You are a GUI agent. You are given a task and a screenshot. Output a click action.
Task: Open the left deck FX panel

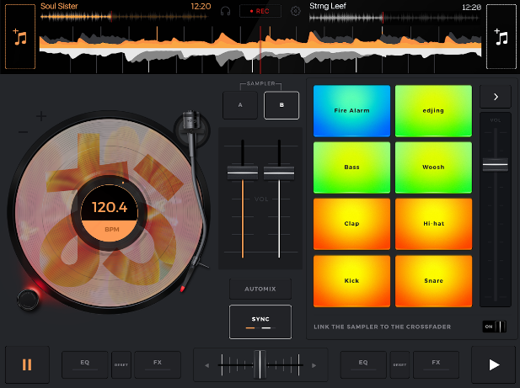click(x=158, y=364)
